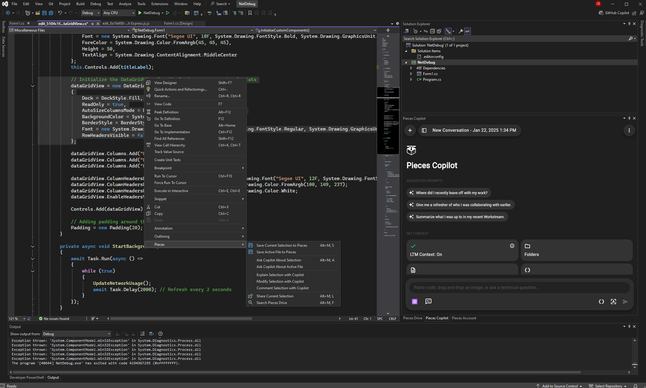Click LTM Context info icon
646x388 pixels.
(512, 246)
